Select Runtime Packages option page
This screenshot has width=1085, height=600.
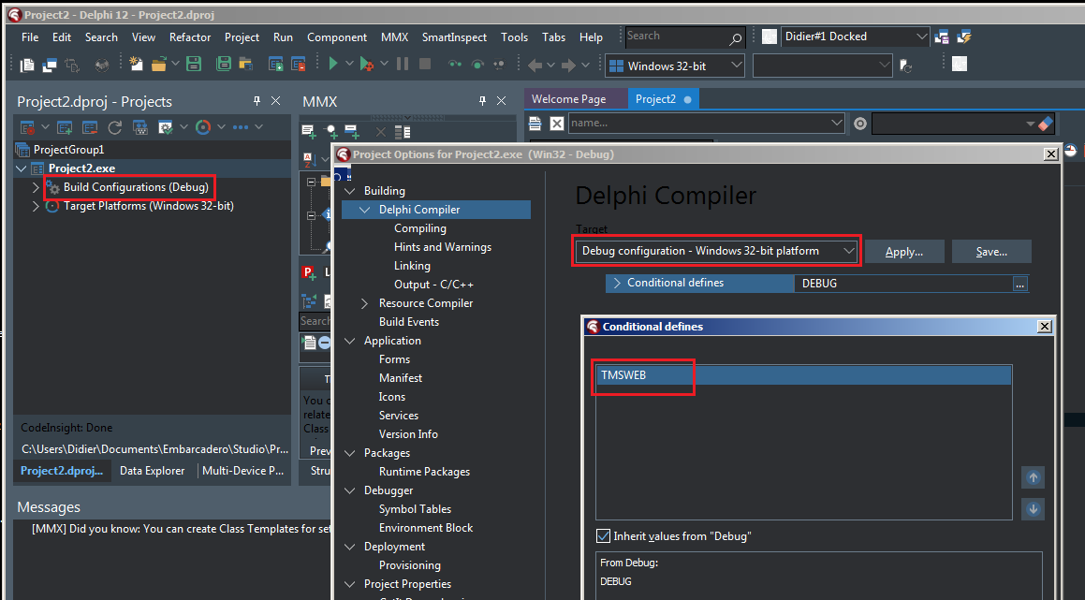(x=424, y=471)
